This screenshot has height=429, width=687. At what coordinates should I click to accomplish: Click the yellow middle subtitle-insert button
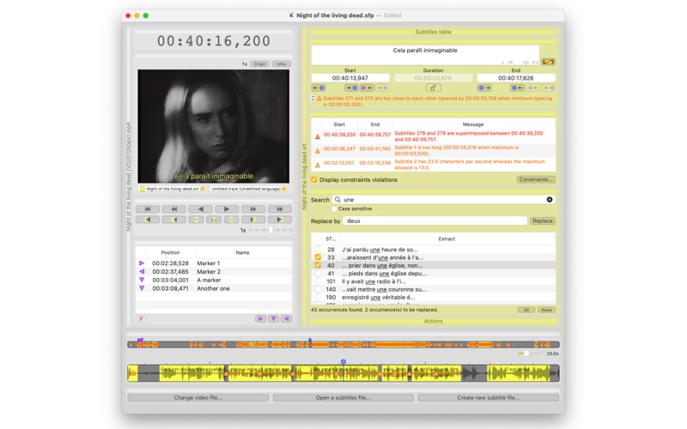point(214,220)
